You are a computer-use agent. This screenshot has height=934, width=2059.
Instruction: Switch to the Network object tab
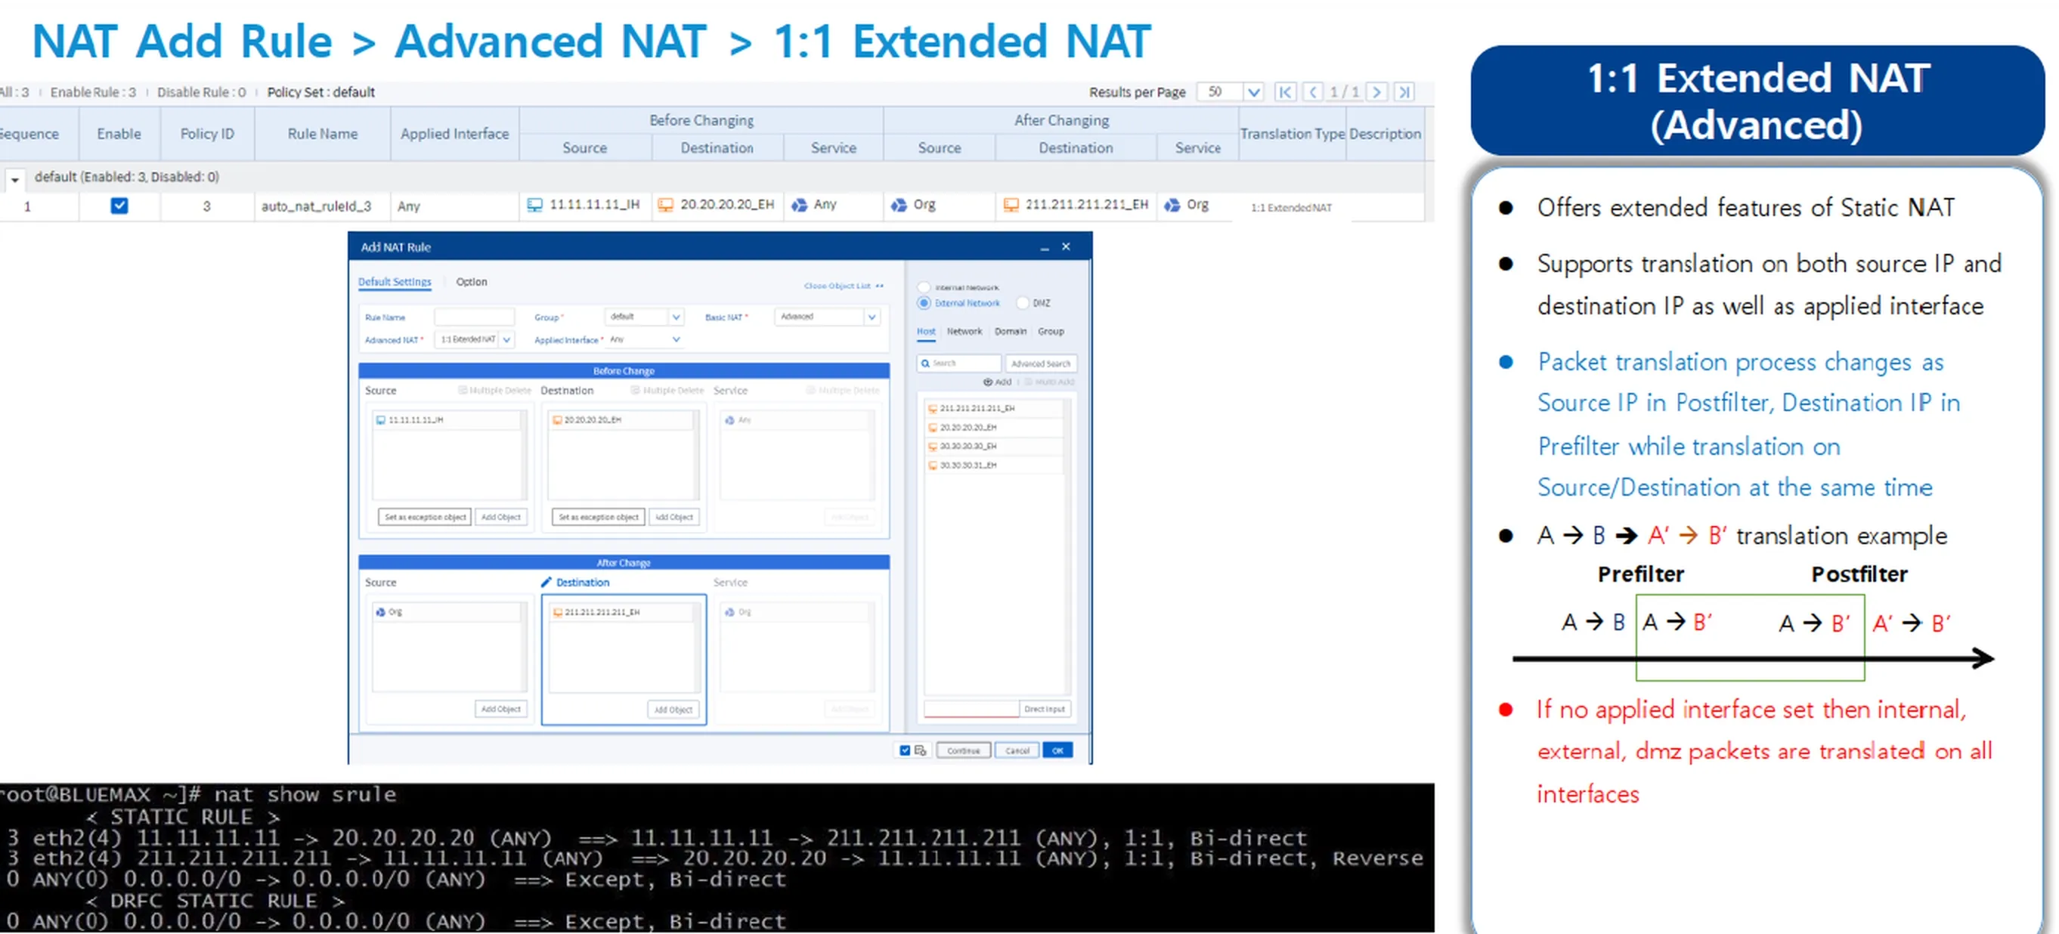[964, 332]
